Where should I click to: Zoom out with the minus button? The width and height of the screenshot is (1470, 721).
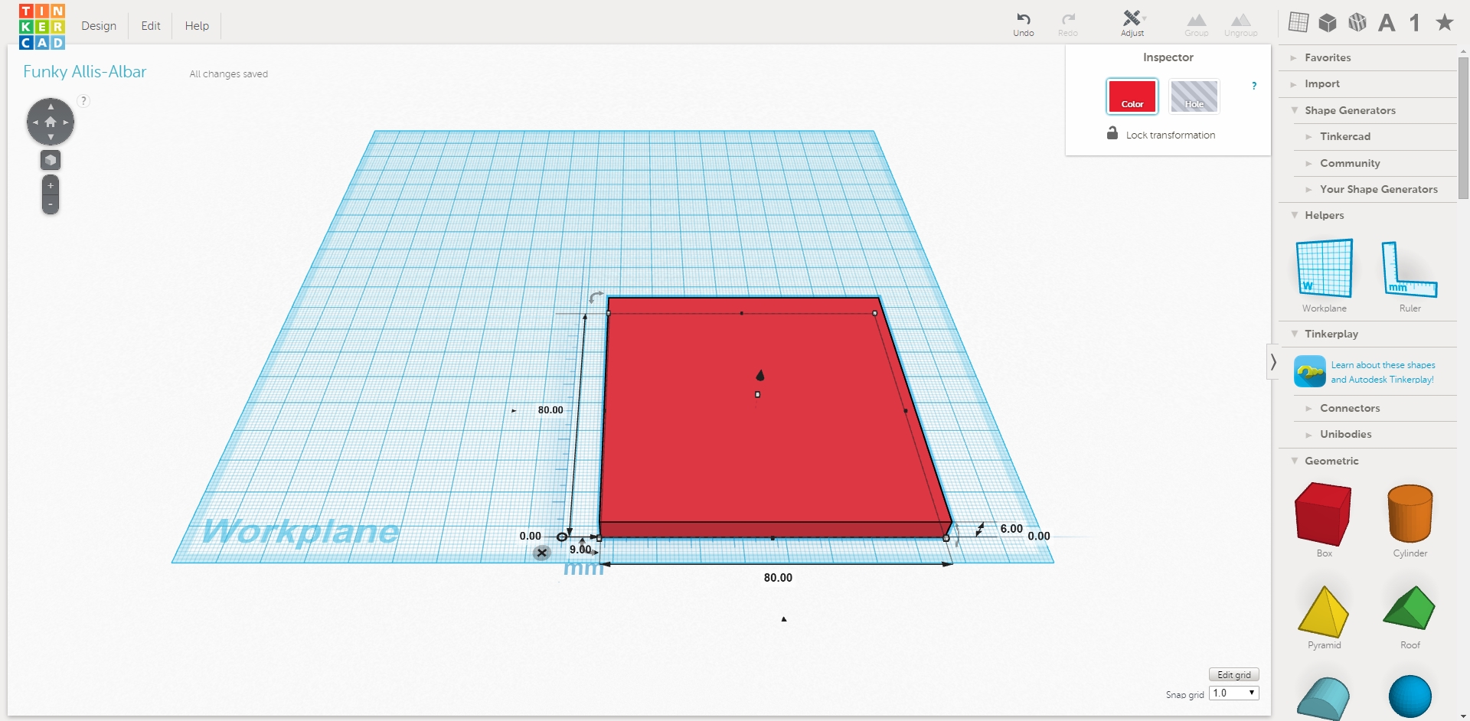[51, 204]
